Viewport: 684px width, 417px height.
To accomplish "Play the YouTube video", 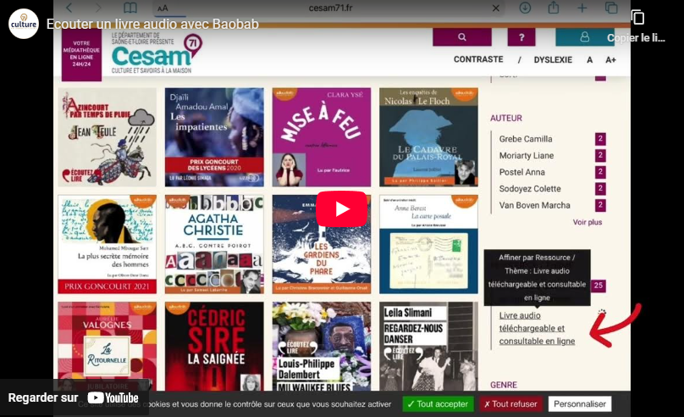I will pos(341,208).
